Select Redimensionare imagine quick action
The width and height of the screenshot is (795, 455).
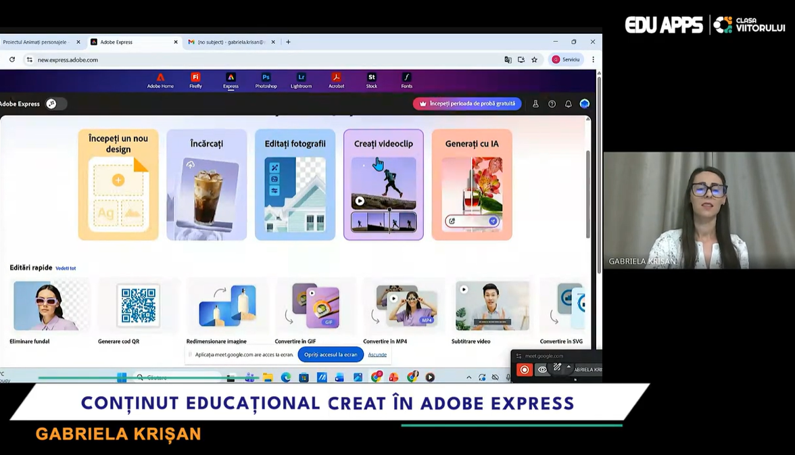pos(226,312)
